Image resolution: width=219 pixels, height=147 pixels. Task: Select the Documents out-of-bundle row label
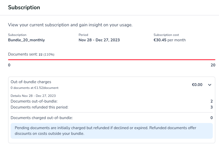point(34,101)
